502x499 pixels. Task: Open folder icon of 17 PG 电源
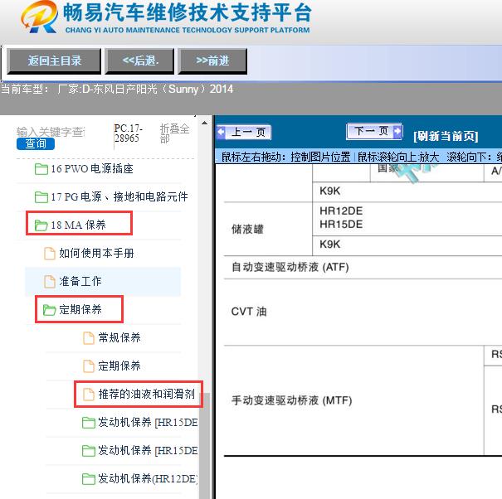(x=41, y=196)
